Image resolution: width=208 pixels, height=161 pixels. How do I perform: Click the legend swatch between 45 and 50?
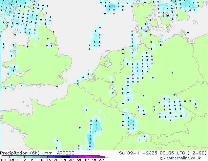point(96,157)
